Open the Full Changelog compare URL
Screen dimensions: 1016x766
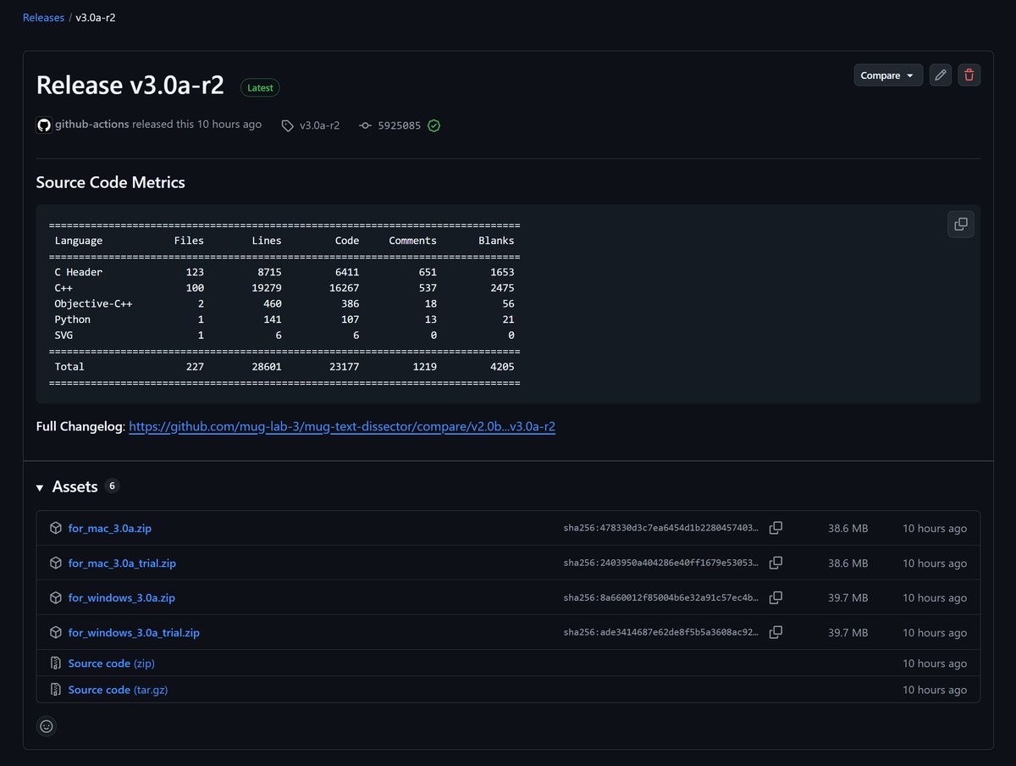pyautogui.click(x=342, y=426)
